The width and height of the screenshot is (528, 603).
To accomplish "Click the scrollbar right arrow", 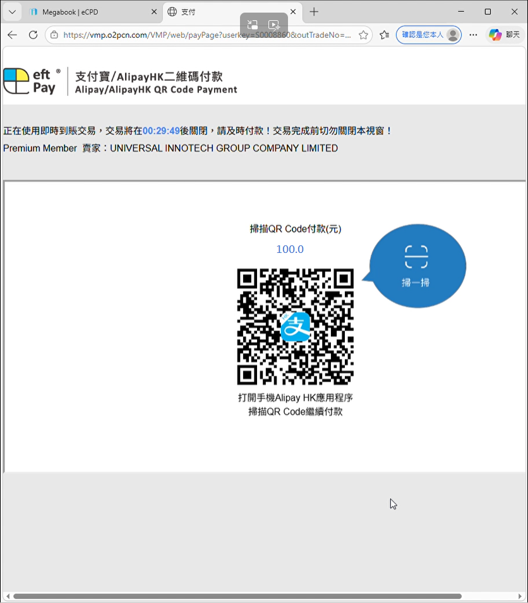I will (520, 597).
